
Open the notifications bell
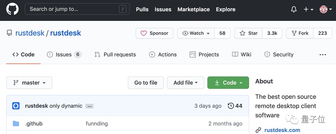pyautogui.click(x=294, y=9)
